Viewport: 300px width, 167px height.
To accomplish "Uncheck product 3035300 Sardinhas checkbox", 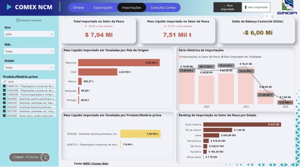I will pos(4,107).
